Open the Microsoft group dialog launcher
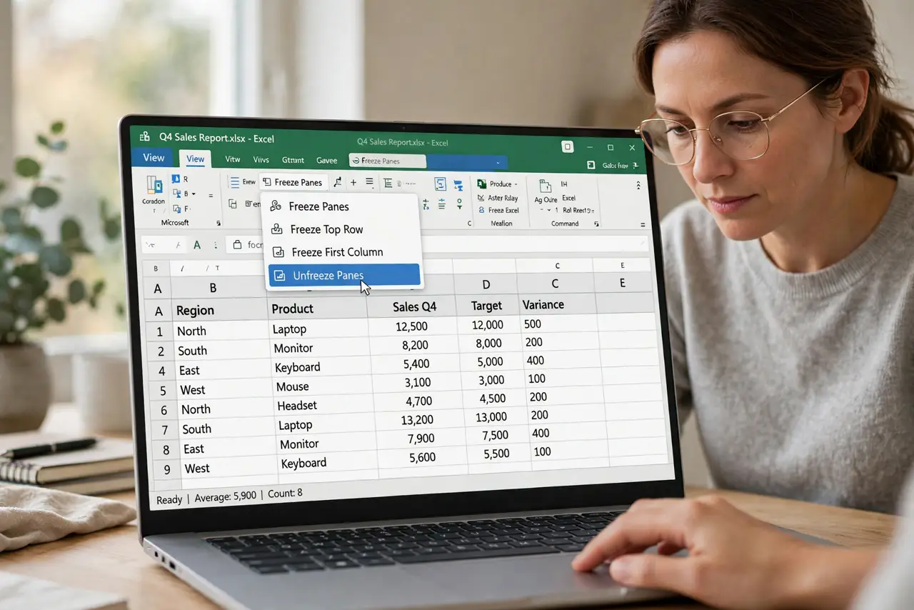914x610 pixels. coord(218,224)
